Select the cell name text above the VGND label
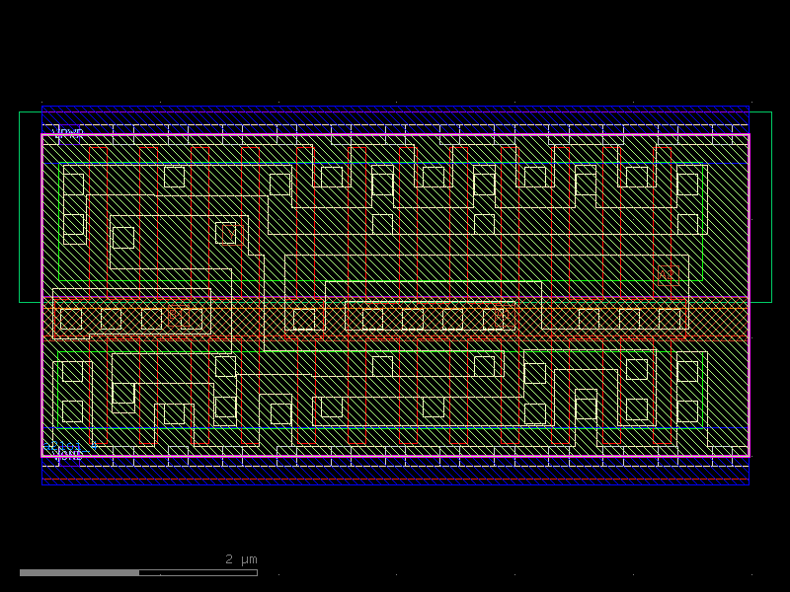 point(69,446)
